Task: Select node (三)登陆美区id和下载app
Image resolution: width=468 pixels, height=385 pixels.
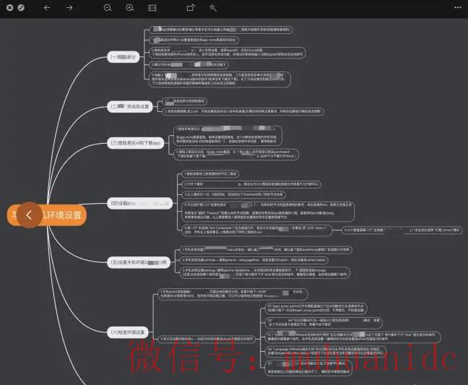Action: (136, 142)
